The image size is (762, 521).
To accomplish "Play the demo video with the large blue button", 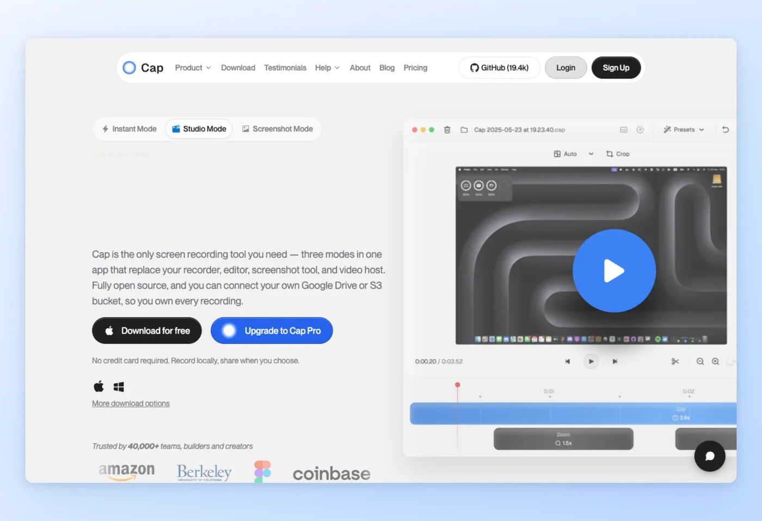I will pyautogui.click(x=614, y=271).
